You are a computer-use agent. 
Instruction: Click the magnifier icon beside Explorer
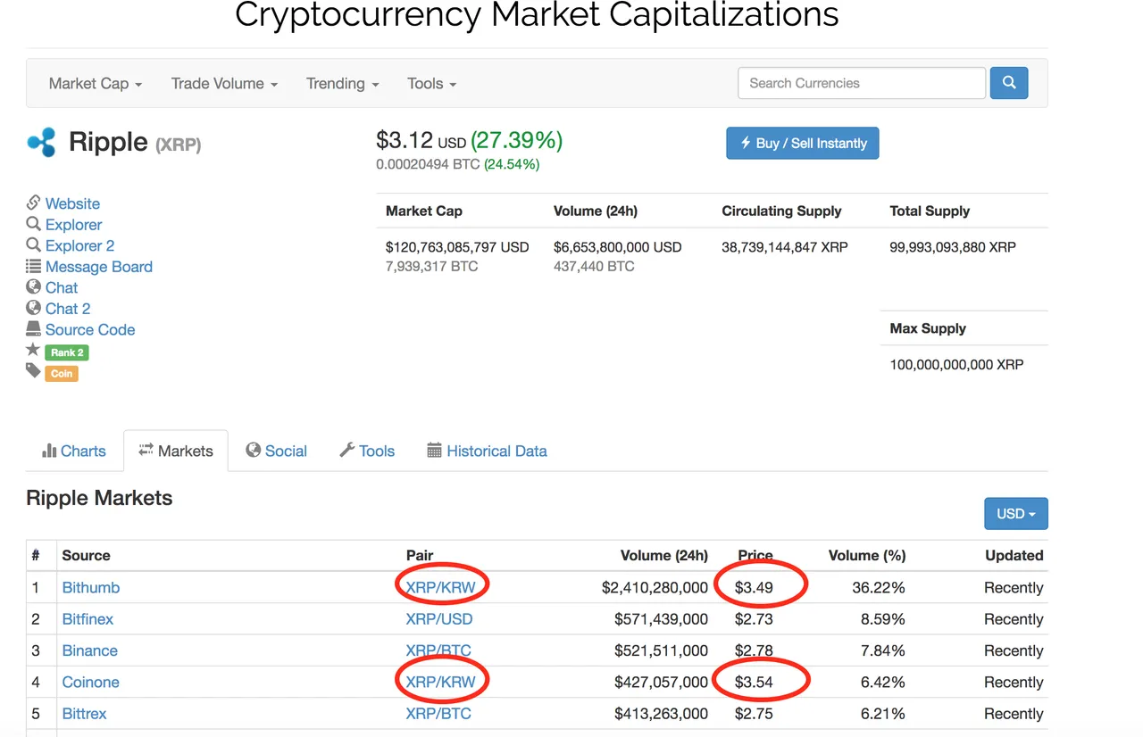[34, 224]
